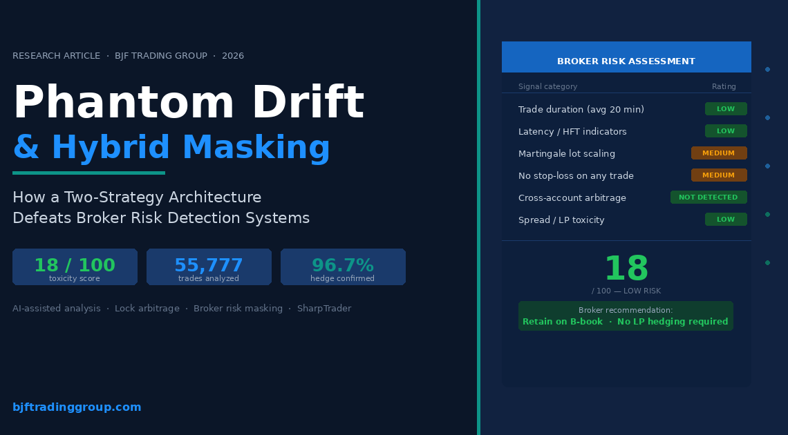
Task: Click LOW badge for Latency / HFT indicators
Action: [x=726, y=131]
